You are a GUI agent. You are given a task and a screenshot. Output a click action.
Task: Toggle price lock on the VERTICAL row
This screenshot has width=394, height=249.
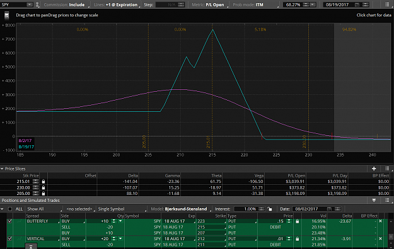point(298,239)
